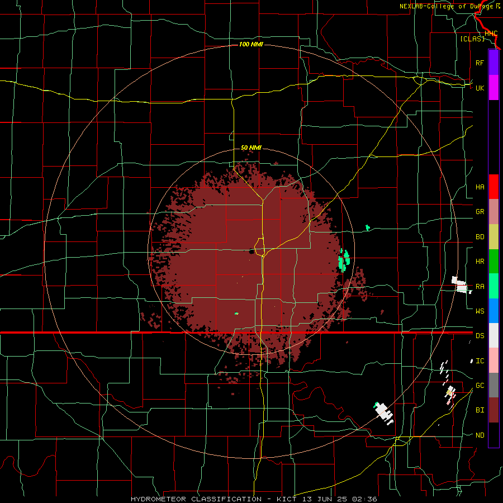Click the 'GR' legend label

point(480,212)
